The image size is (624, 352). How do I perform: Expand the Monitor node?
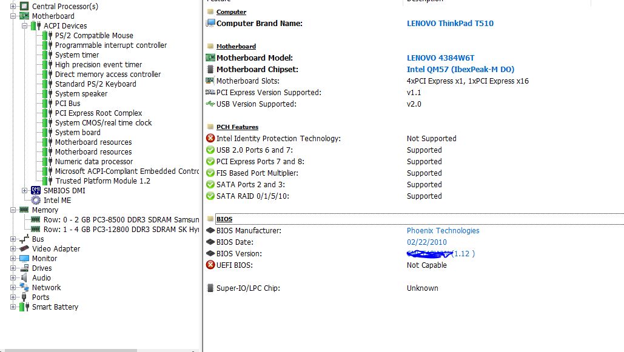13,259
